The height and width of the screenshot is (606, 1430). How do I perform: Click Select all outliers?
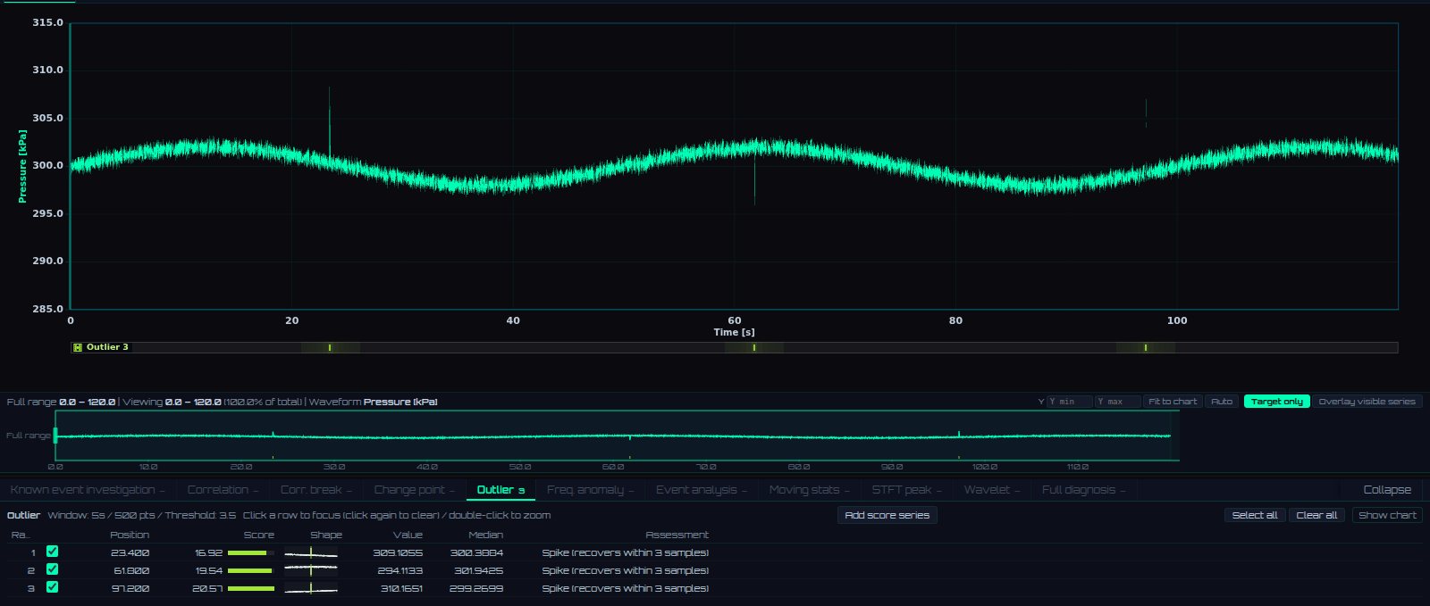[x=1255, y=515]
